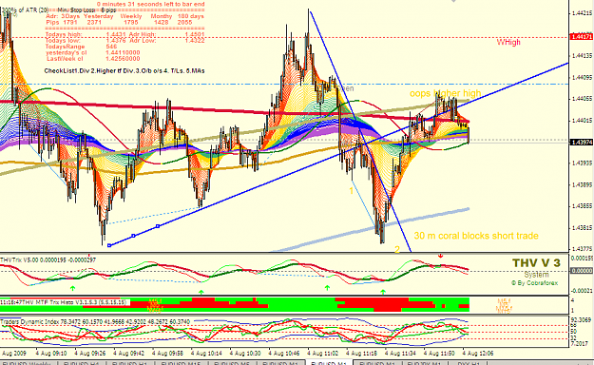The image size is (594, 365).
Task: Click the 1.44095 price scale value
Action: [582, 77]
